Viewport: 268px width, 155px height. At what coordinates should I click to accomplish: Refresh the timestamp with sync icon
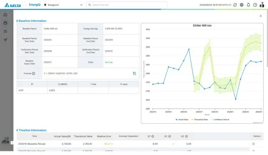(x=235, y=5)
